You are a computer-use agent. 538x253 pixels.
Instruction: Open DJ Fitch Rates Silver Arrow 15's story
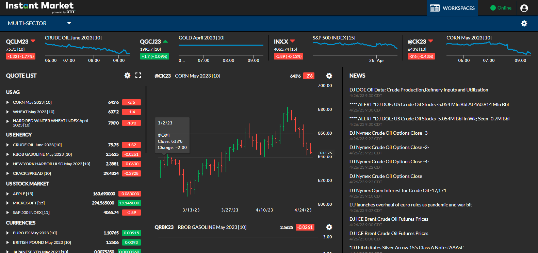[406, 248]
